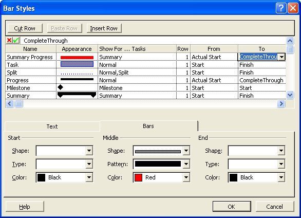
Task: Click the Help question mark title bar icon
Action: click(x=280, y=8)
